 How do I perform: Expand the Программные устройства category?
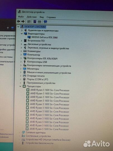tap(20, 83)
